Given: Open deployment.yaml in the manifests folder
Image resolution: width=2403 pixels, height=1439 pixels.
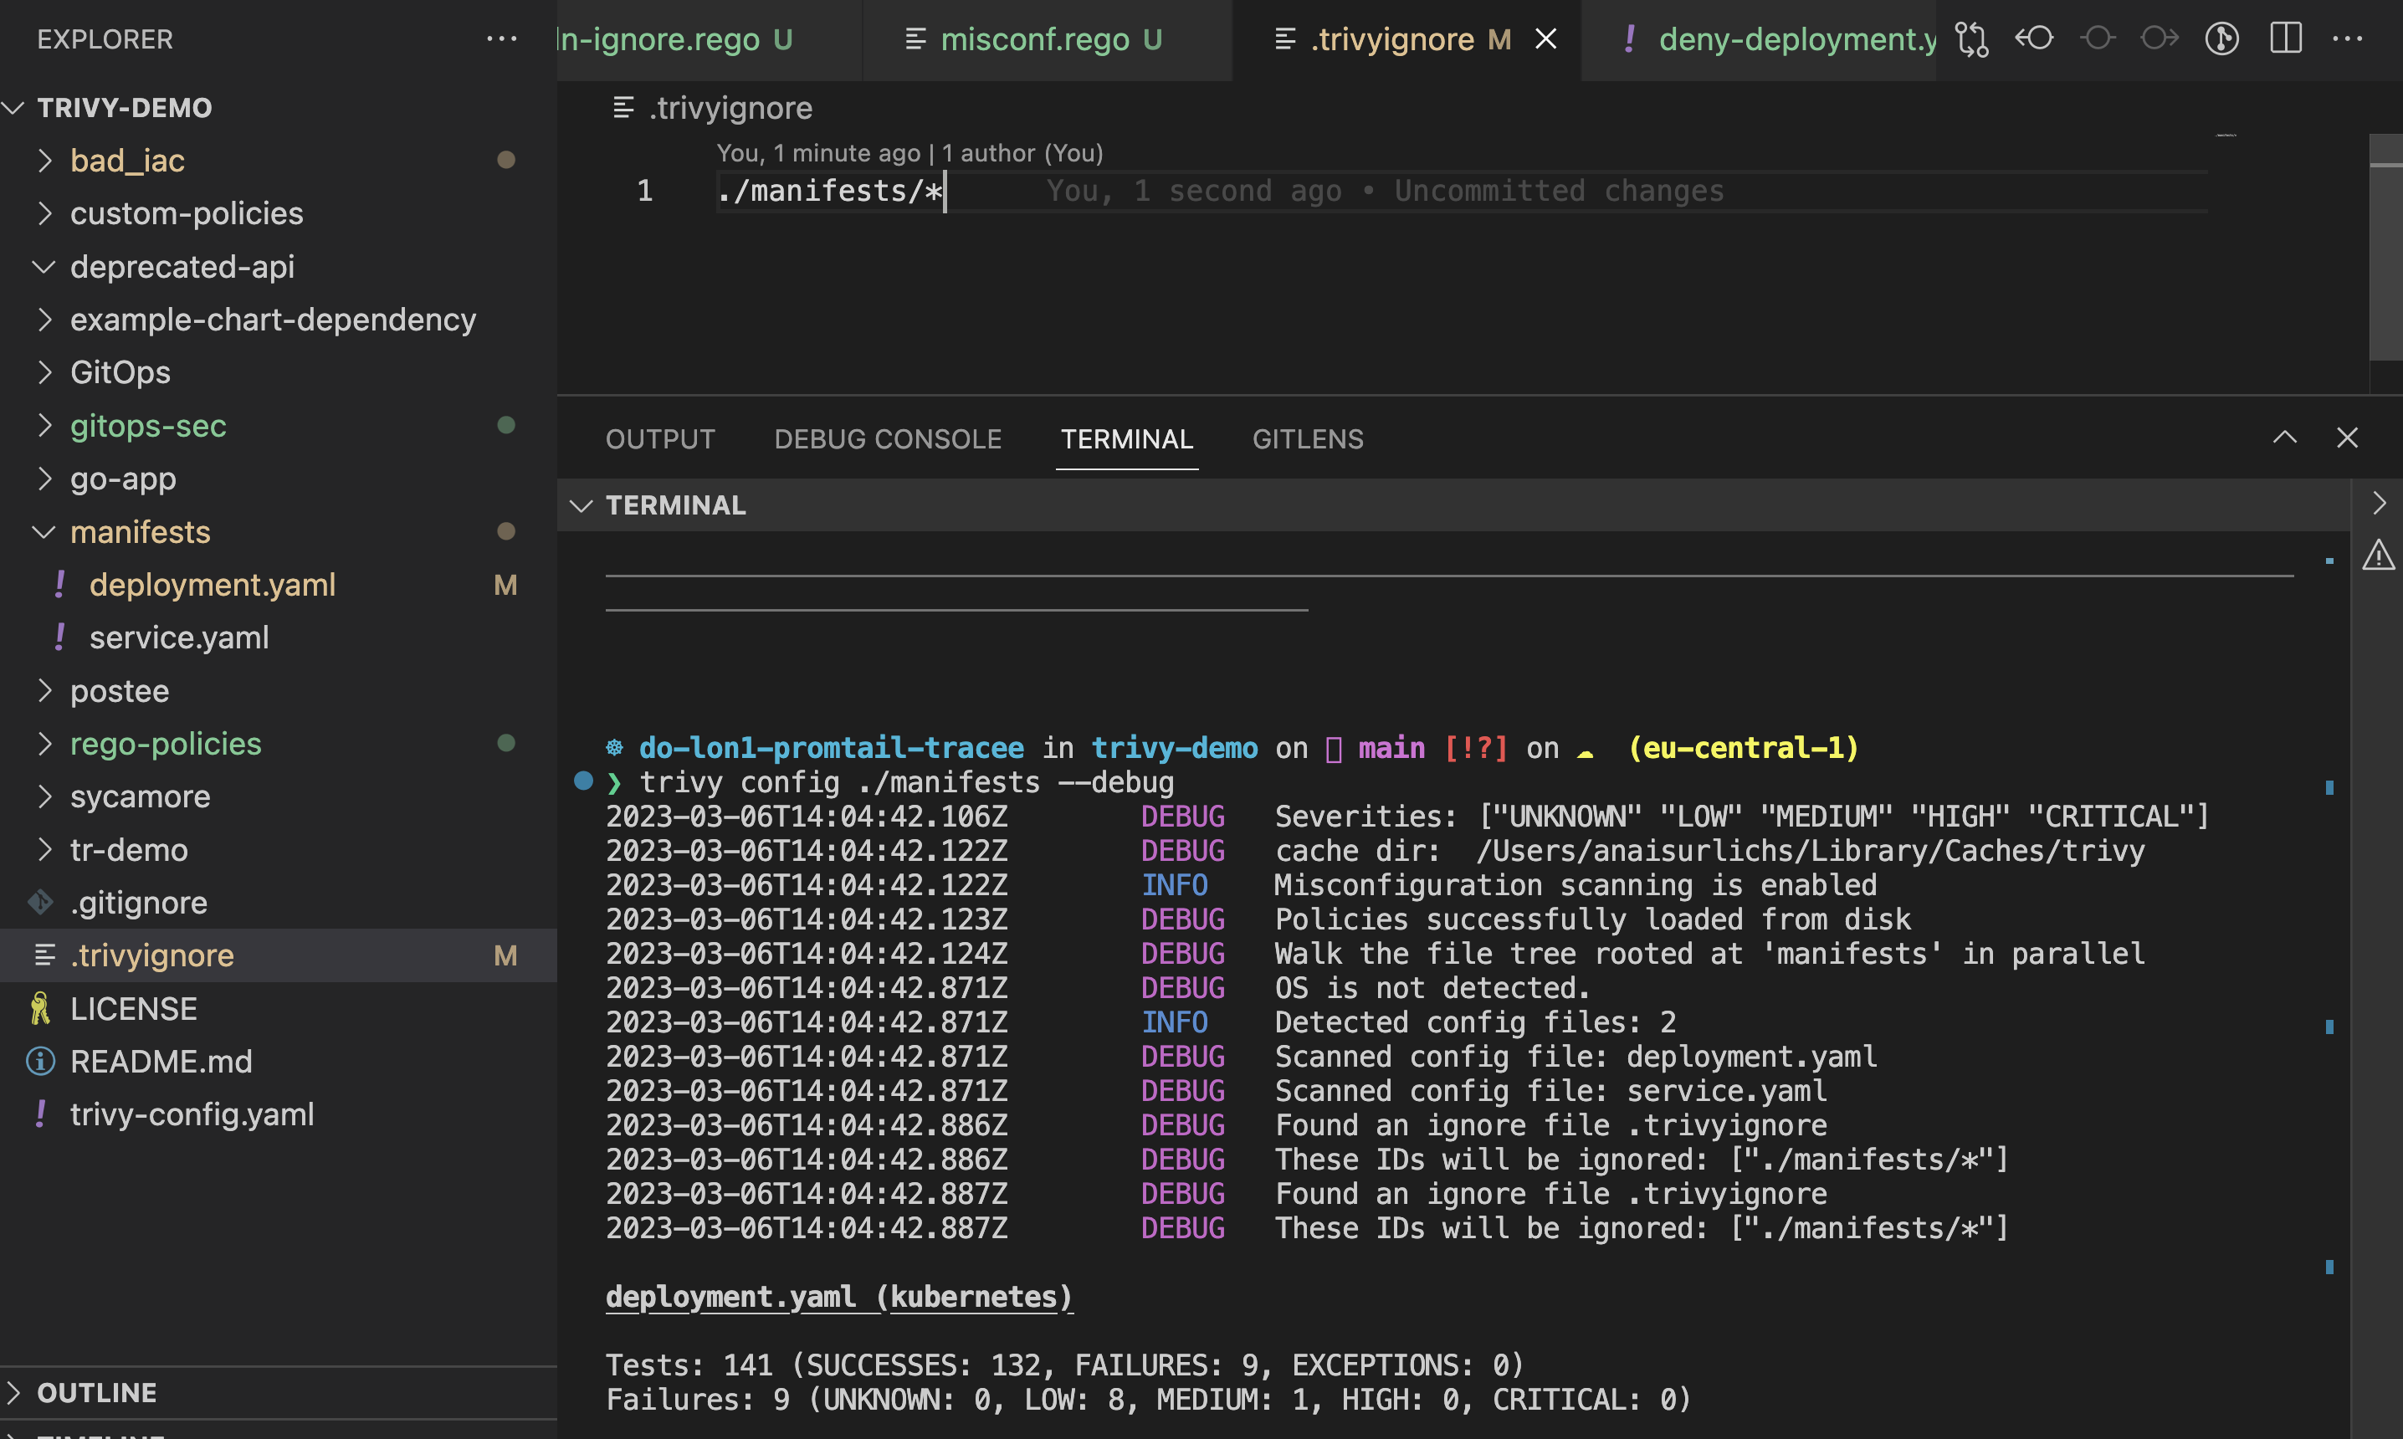Looking at the screenshot, I should coord(277,585).
